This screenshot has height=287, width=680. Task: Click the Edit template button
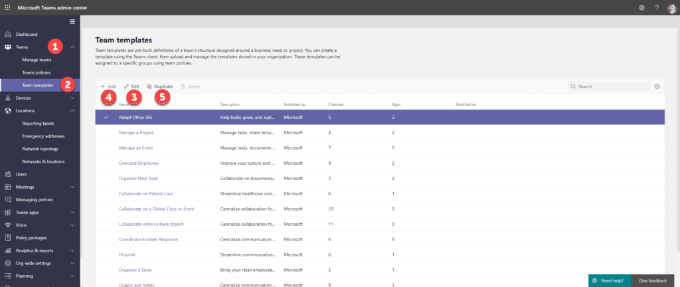[x=131, y=86]
